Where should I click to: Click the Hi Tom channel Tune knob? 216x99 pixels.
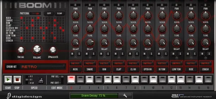tap(162, 28)
